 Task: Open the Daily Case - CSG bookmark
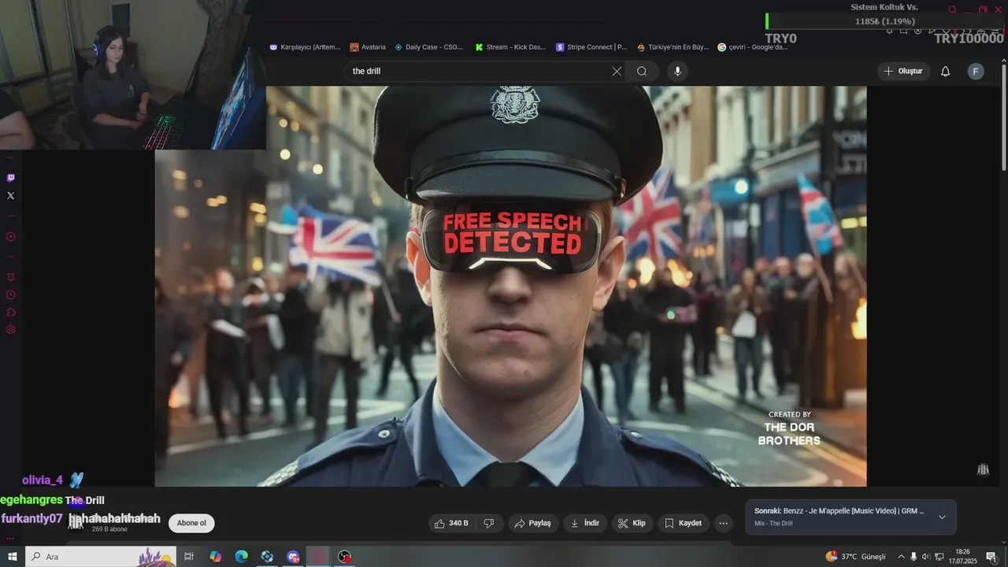[429, 47]
